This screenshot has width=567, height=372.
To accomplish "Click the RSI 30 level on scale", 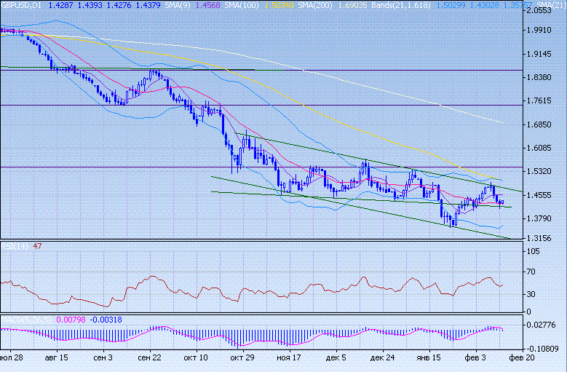I will (x=533, y=294).
